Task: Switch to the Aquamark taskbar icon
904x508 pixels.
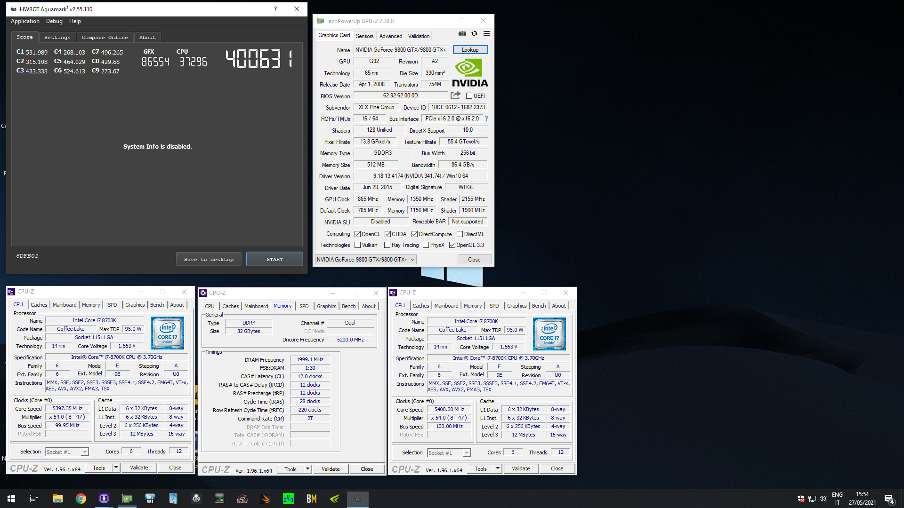Action: point(358,499)
